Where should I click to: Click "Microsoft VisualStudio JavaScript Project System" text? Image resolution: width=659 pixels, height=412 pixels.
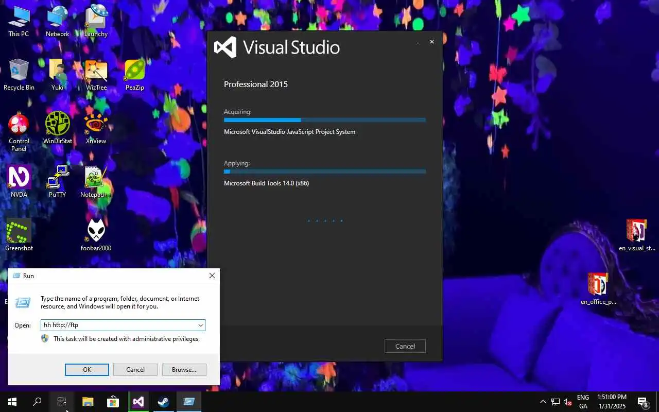pyautogui.click(x=289, y=132)
